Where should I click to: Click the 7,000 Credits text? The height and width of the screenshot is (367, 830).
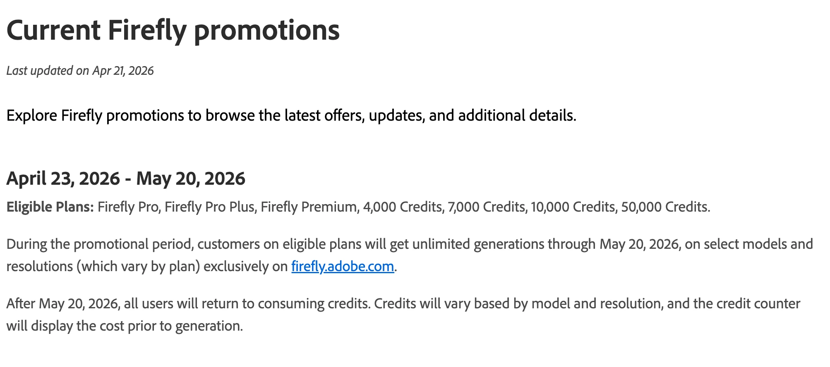point(486,207)
